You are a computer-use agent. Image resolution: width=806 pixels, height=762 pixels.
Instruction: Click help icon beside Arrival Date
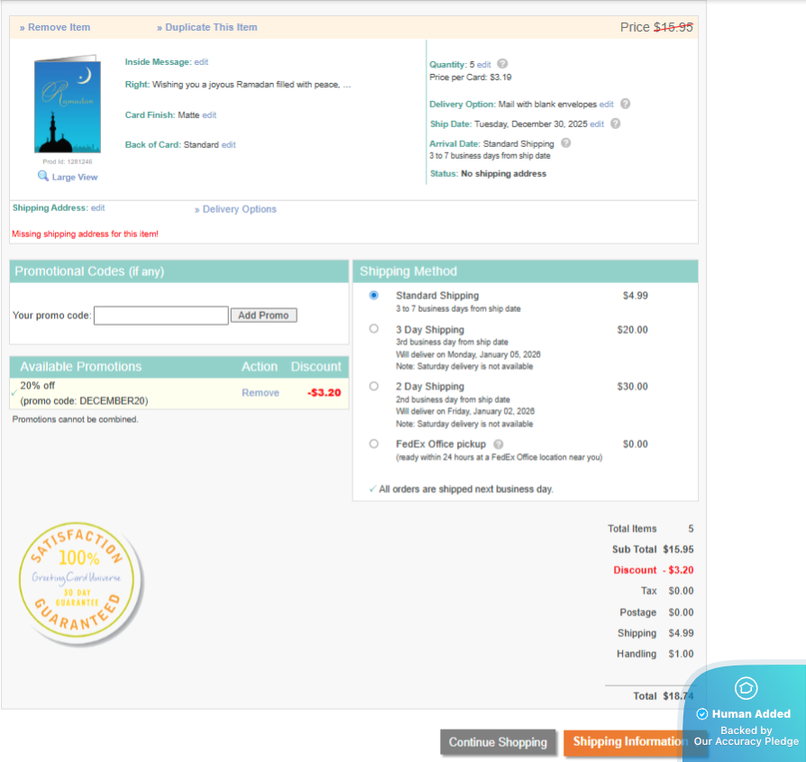click(x=565, y=142)
